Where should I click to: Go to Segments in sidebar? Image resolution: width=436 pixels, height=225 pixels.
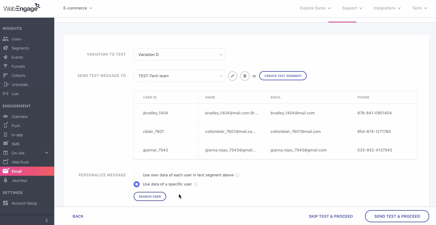click(x=20, y=48)
